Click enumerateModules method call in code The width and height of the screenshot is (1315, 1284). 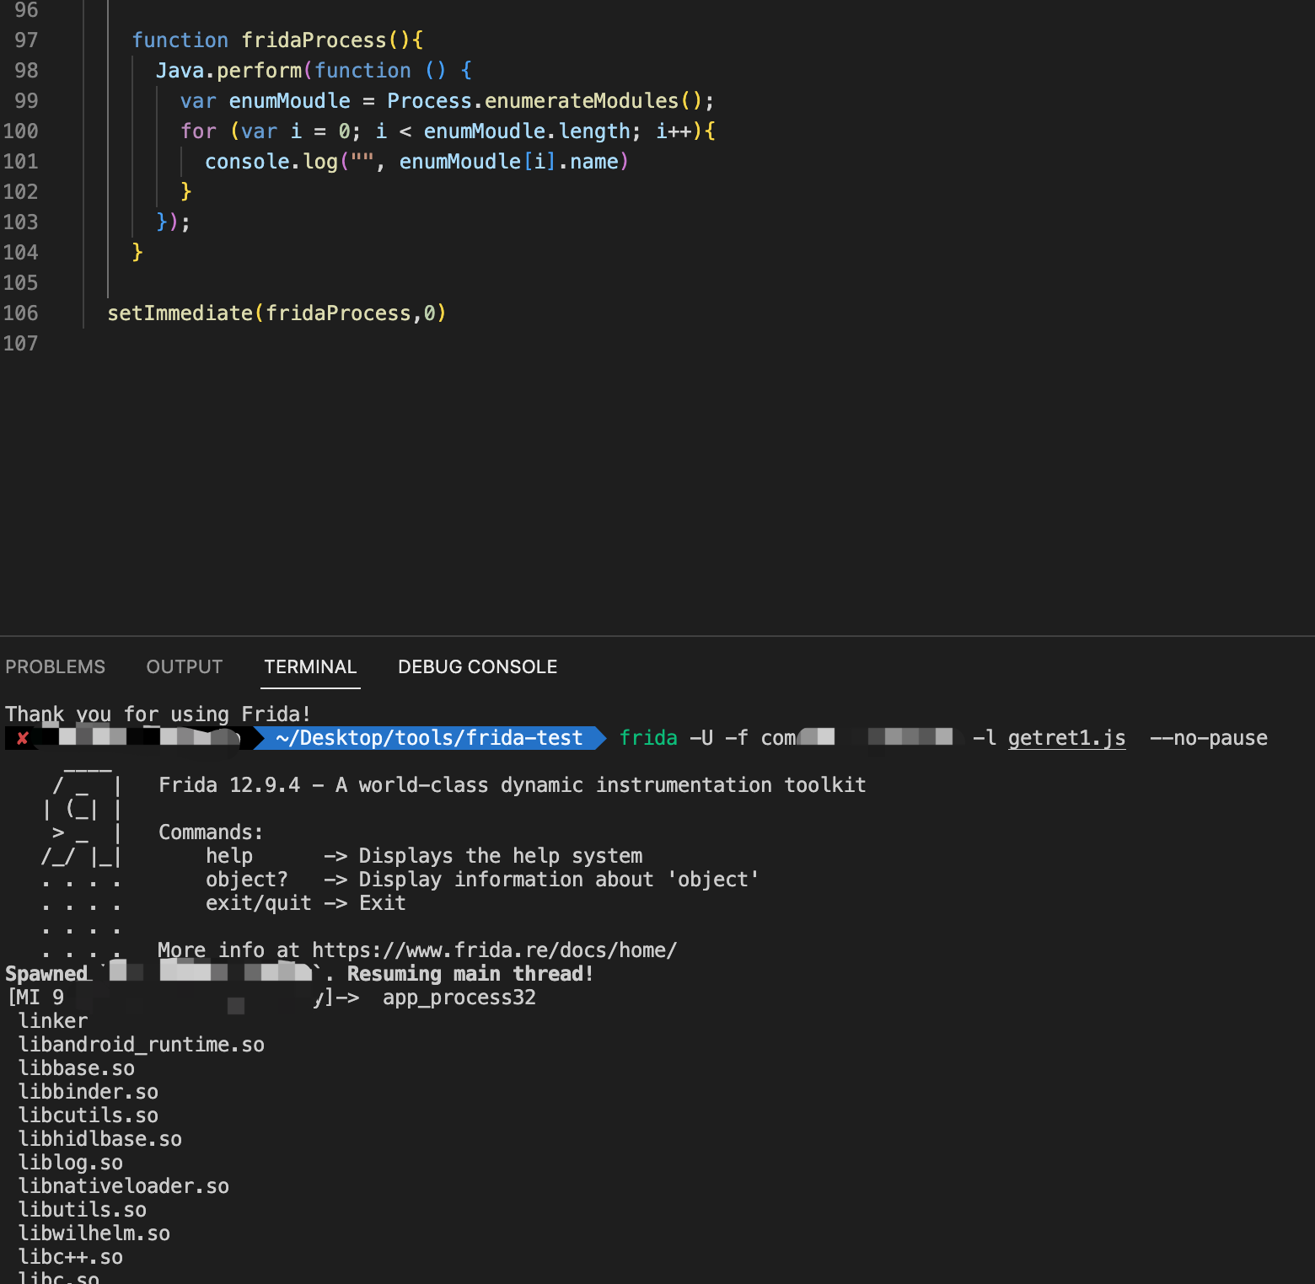[582, 101]
